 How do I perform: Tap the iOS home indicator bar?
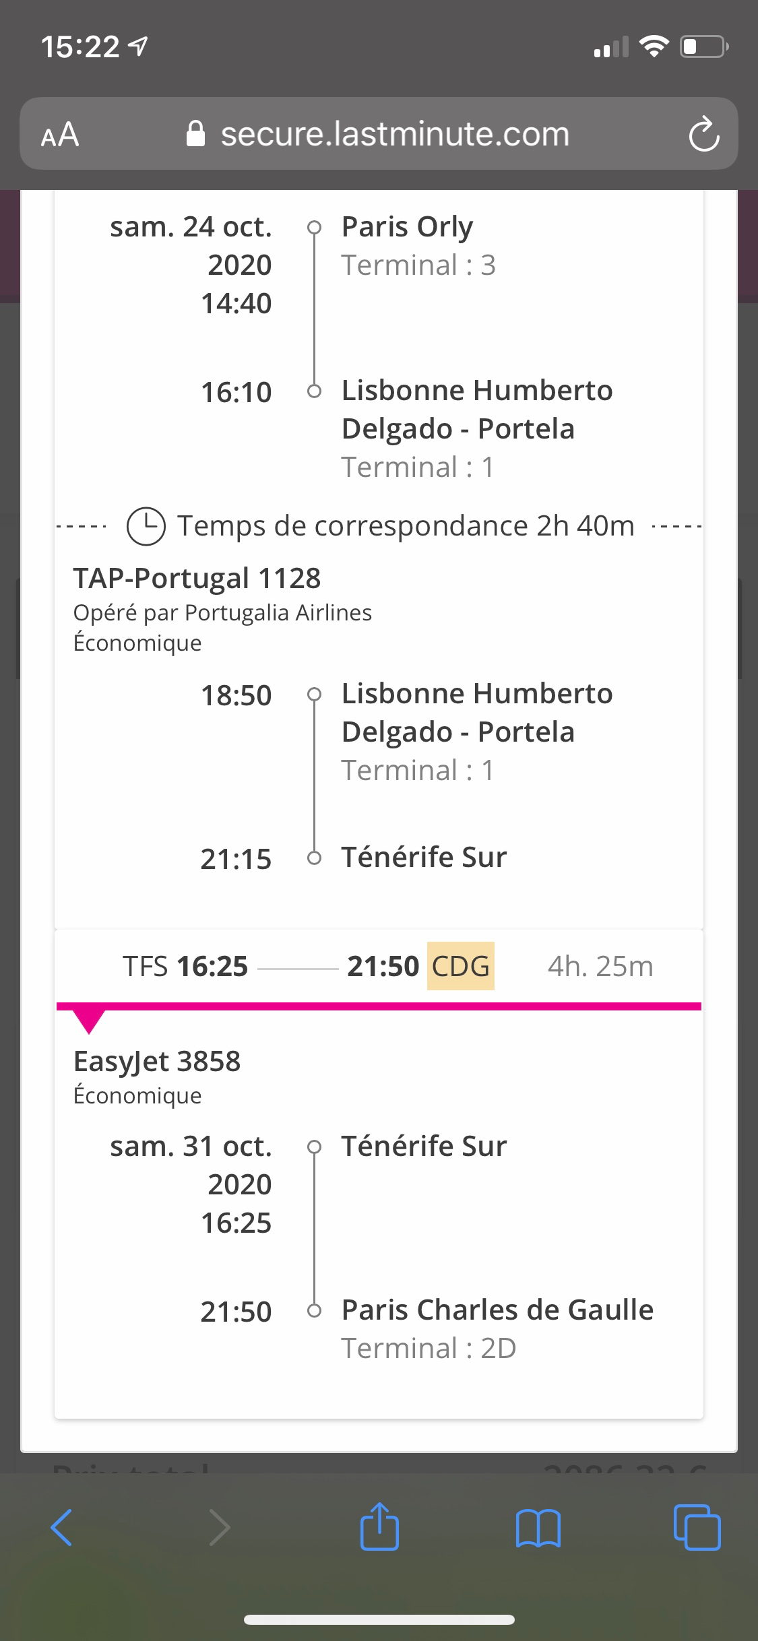click(379, 1619)
